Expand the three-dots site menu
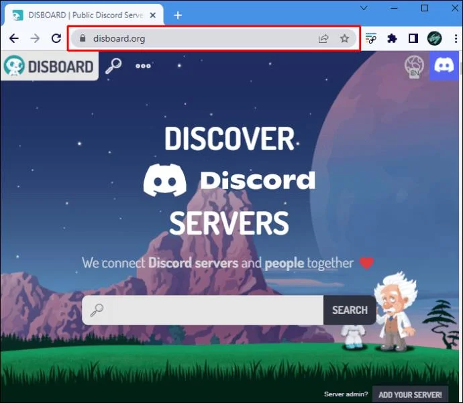 pos(143,66)
